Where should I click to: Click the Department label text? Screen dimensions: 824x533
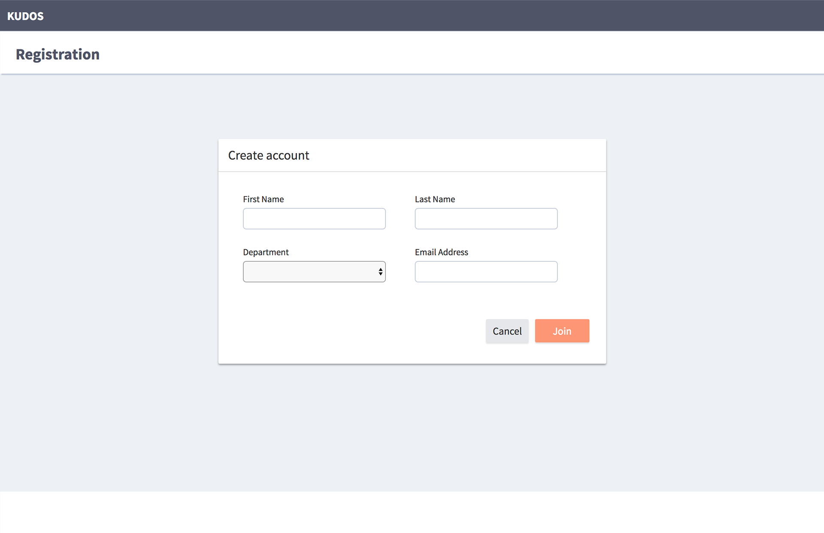266,252
